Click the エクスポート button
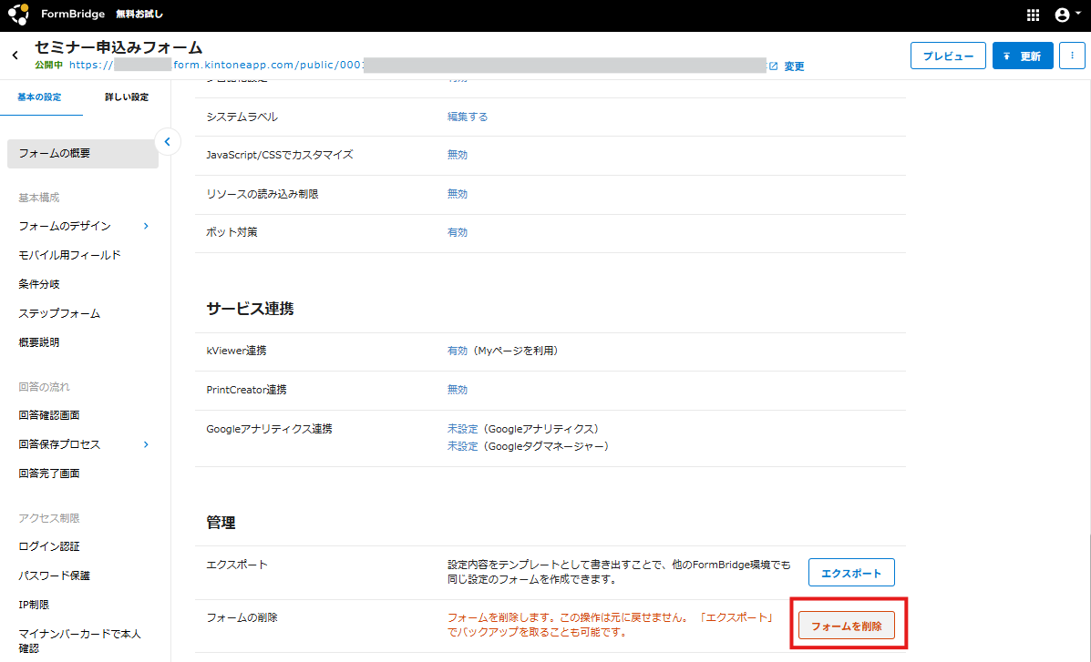 click(851, 573)
